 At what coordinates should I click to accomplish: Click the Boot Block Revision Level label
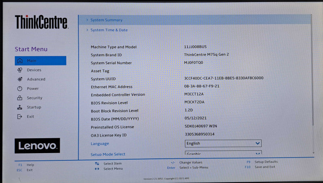[115, 111]
